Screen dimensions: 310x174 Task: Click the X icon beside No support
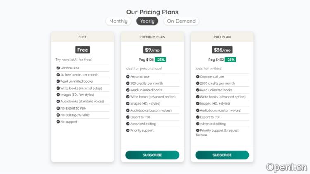(x=58, y=122)
